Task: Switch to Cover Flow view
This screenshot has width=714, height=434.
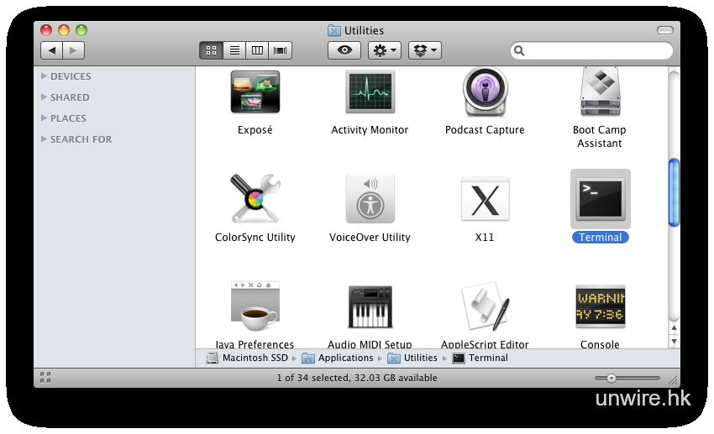Action: click(x=280, y=50)
